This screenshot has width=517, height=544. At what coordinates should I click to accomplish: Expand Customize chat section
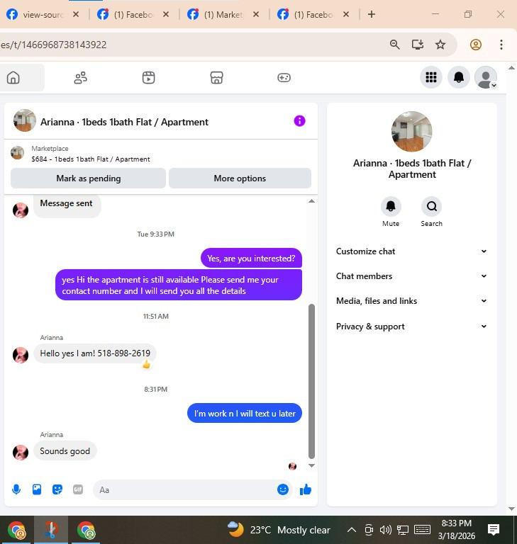coord(411,251)
